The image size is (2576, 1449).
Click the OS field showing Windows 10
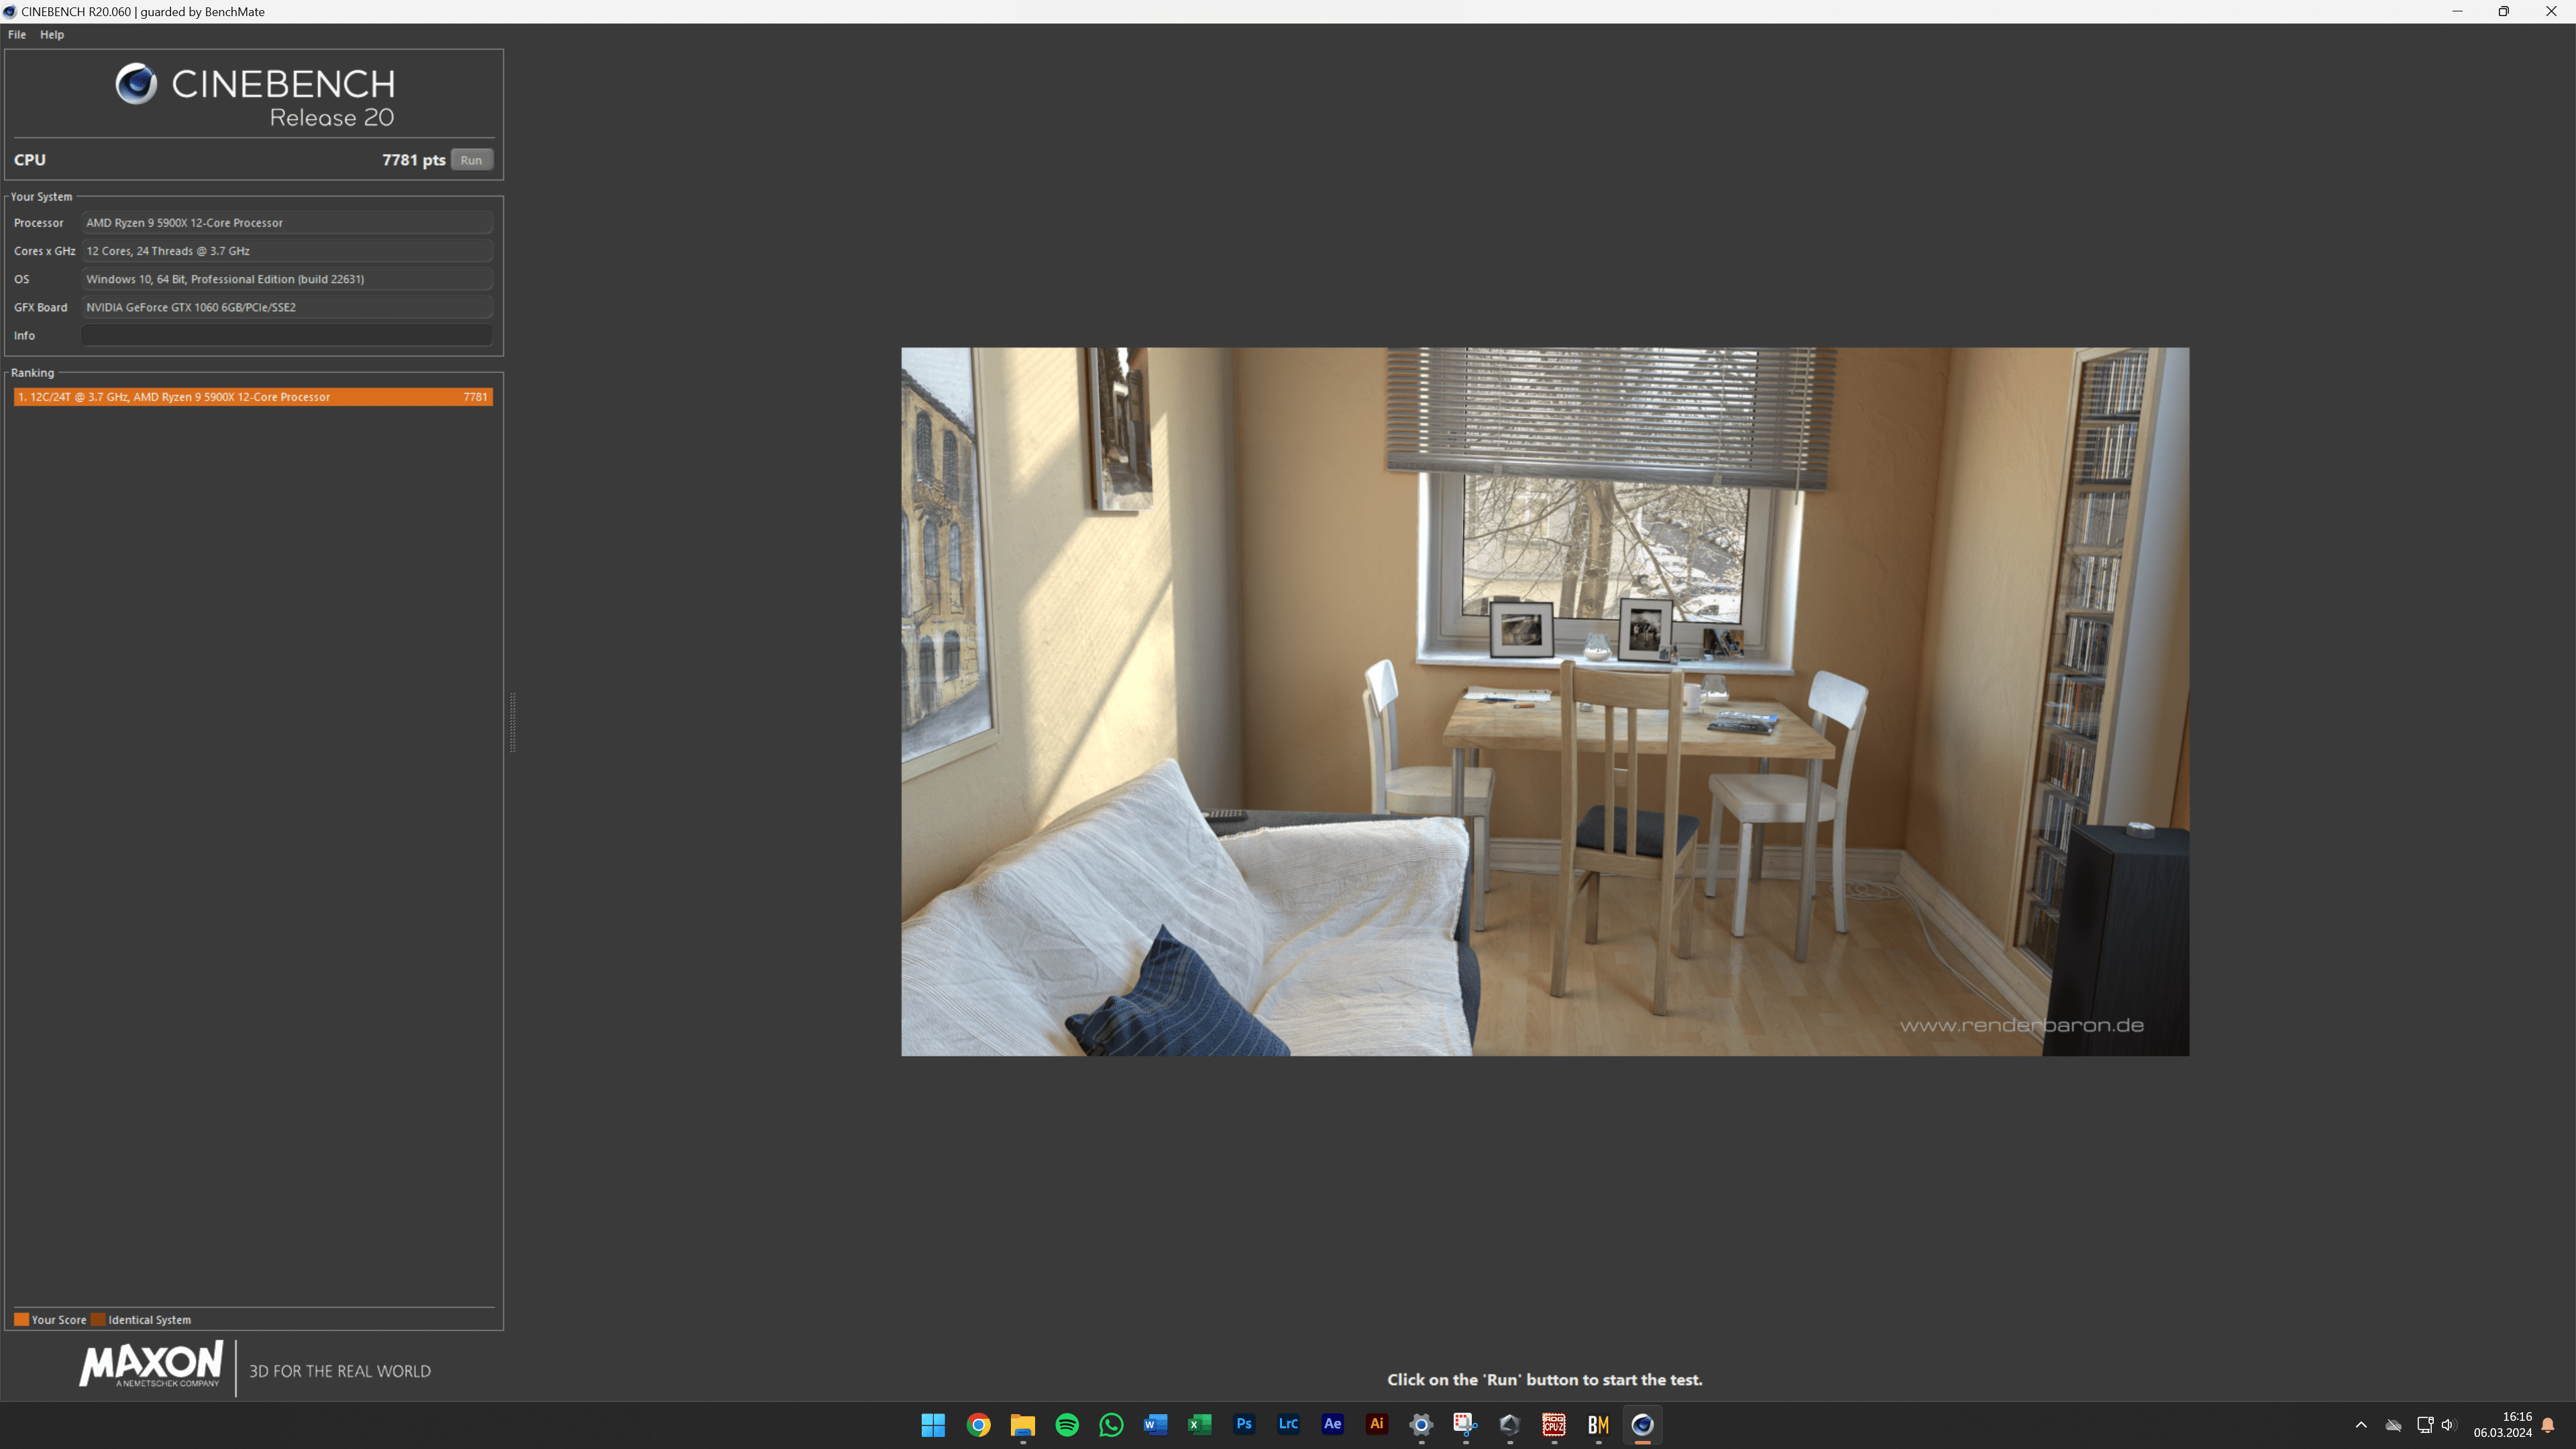(x=287, y=279)
